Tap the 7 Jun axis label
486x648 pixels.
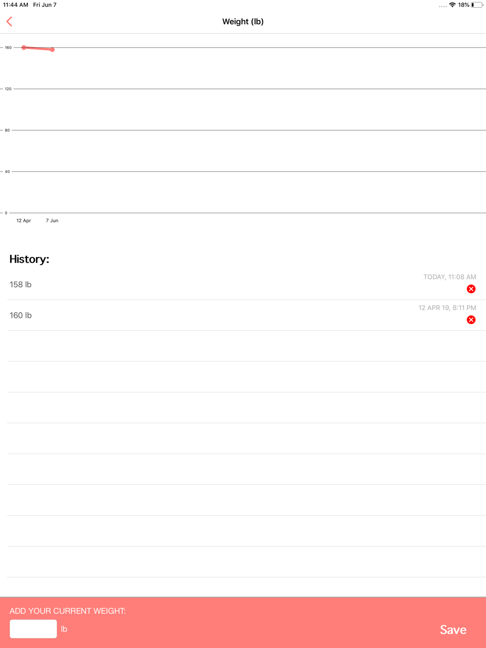point(52,221)
